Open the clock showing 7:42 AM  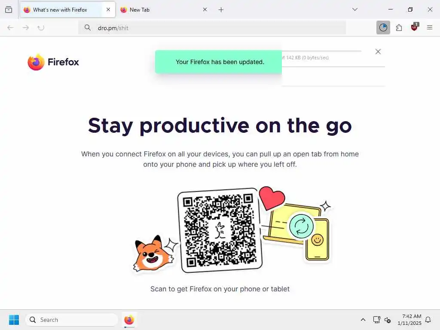pyautogui.click(x=409, y=320)
